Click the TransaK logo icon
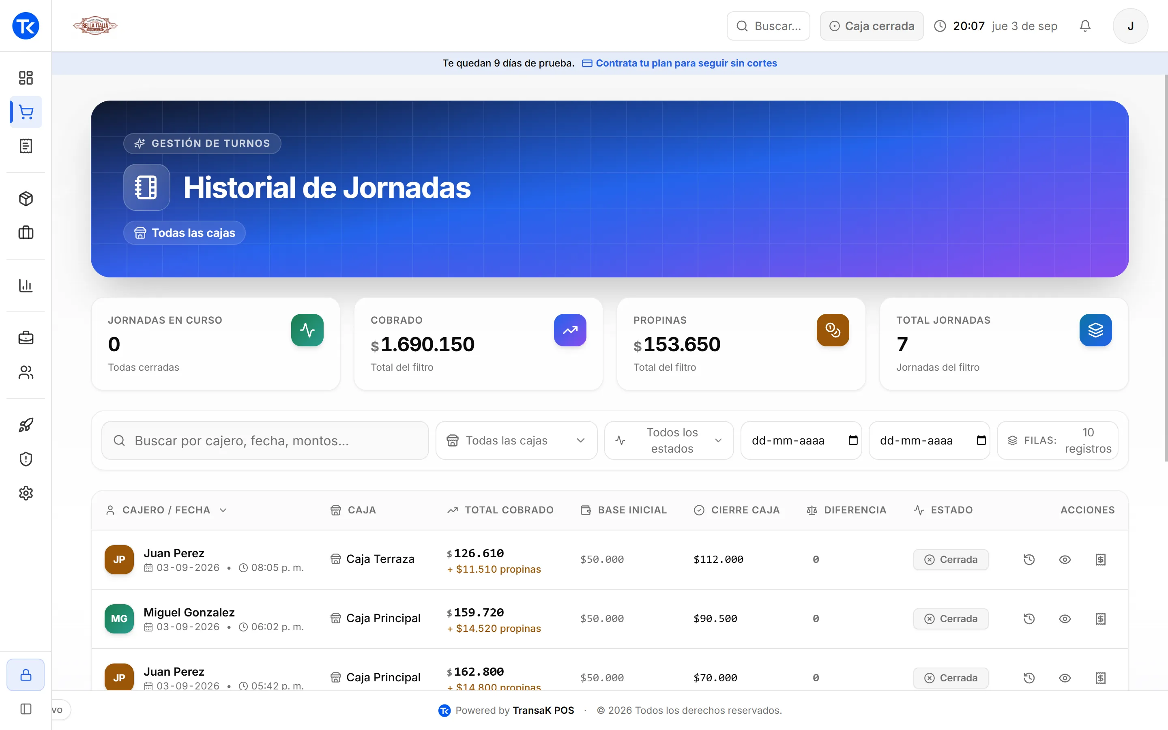The image size is (1168, 730). pyautogui.click(x=26, y=26)
